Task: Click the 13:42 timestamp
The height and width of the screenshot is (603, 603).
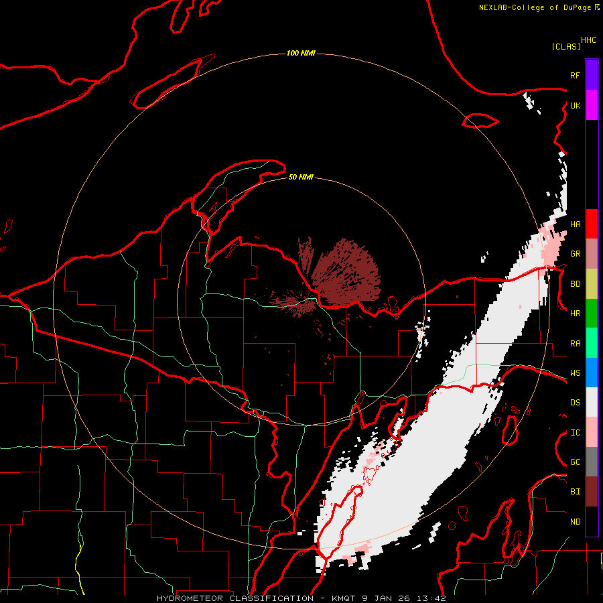Action: point(431,598)
